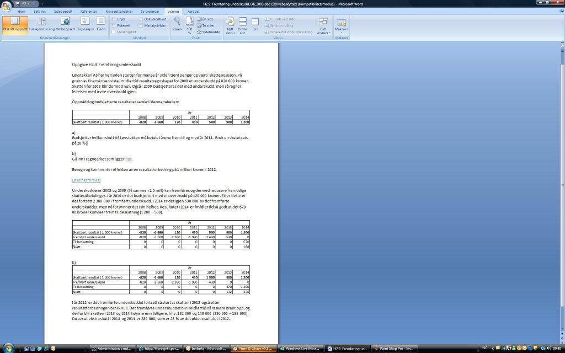The height and width of the screenshot is (353, 565).
Task: Turn on Miniatyrbilder thumbnails
Action: (141, 25)
